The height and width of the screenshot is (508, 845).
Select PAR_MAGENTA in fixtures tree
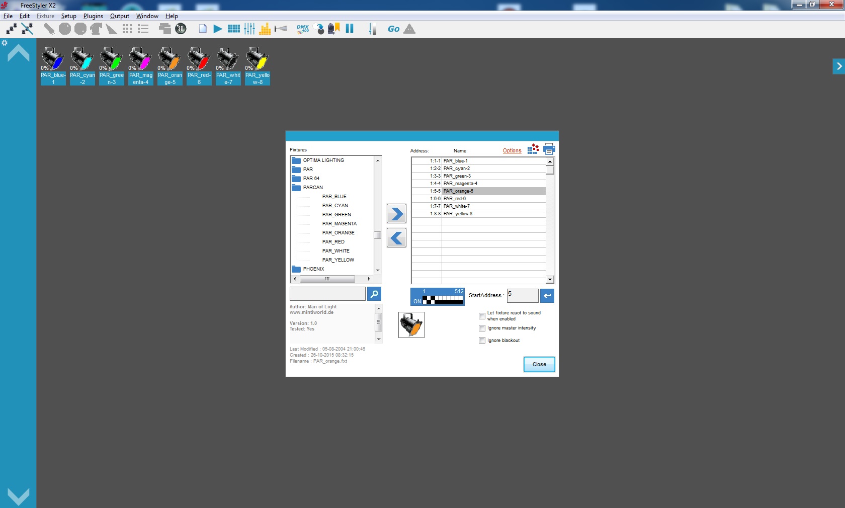tap(340, 224)
